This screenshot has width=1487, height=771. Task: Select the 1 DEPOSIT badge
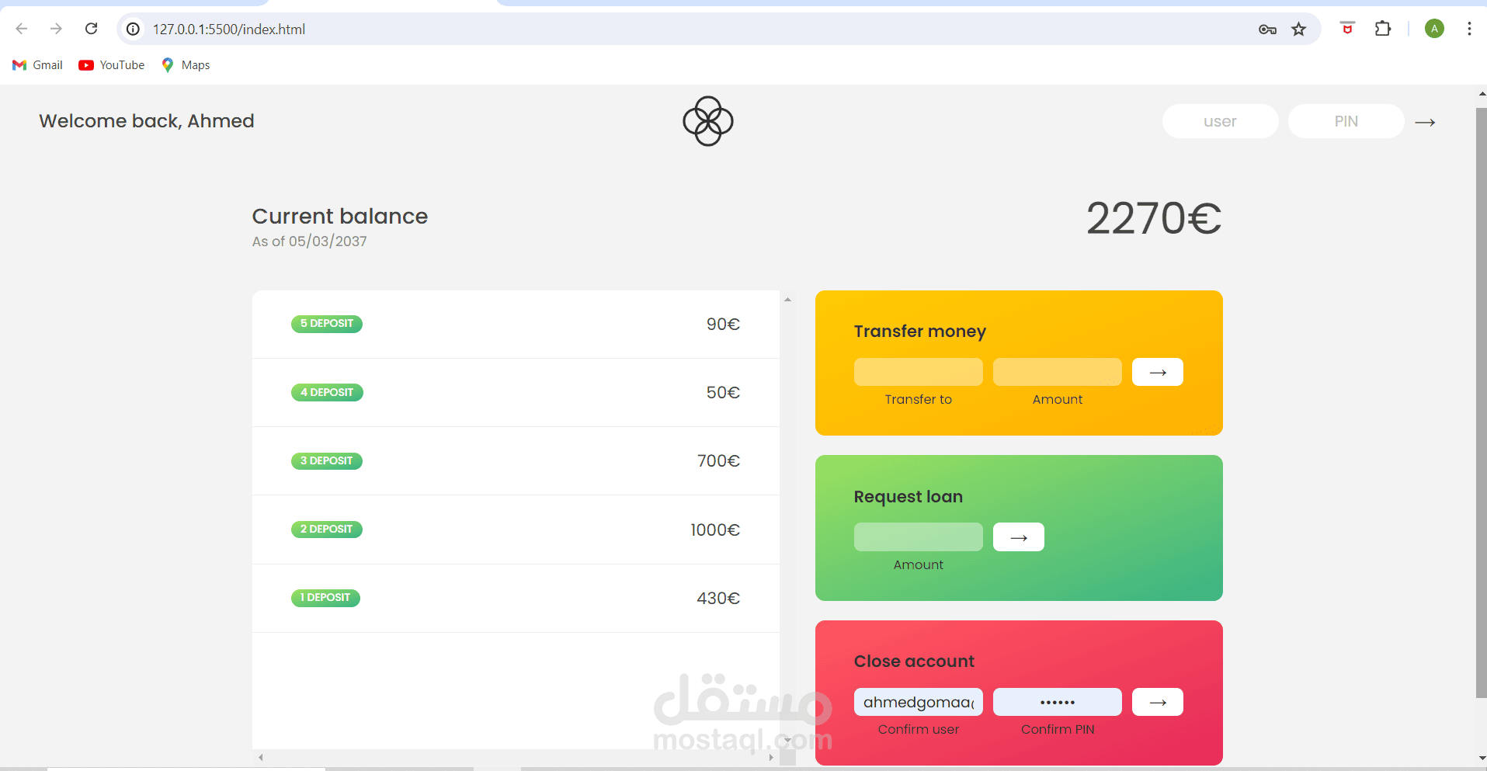[325, 598]
